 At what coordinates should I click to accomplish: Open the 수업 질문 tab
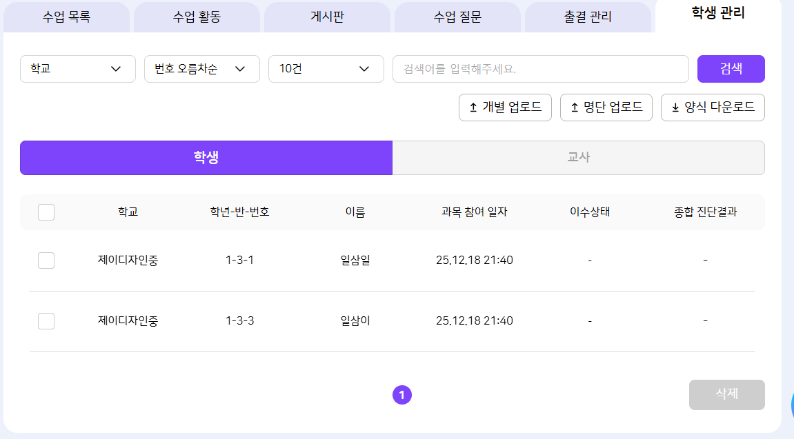(457, 17)
